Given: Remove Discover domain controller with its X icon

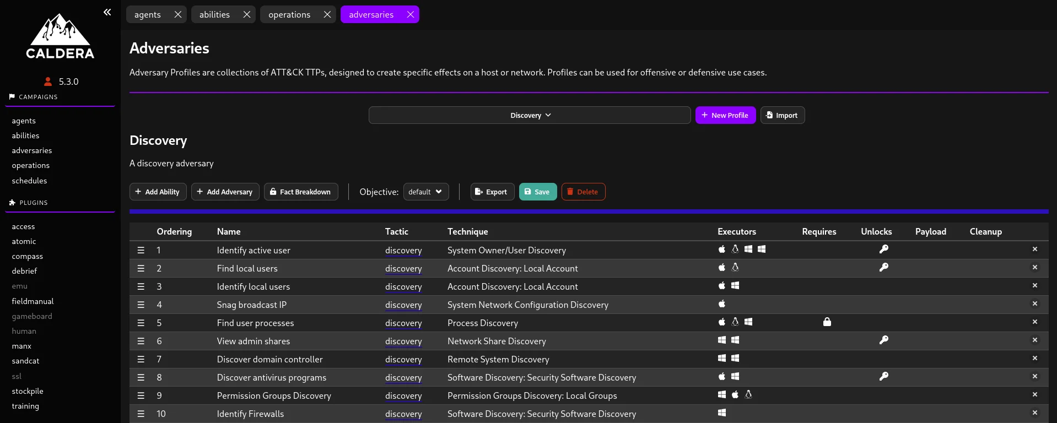Looking at the screenshot, I should point(1034,359).
